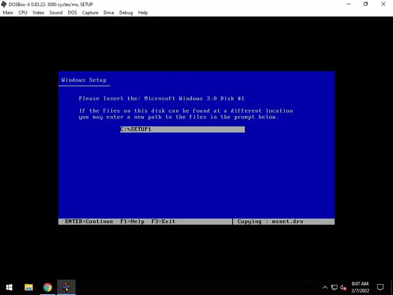Open the notification center icon

380,287
